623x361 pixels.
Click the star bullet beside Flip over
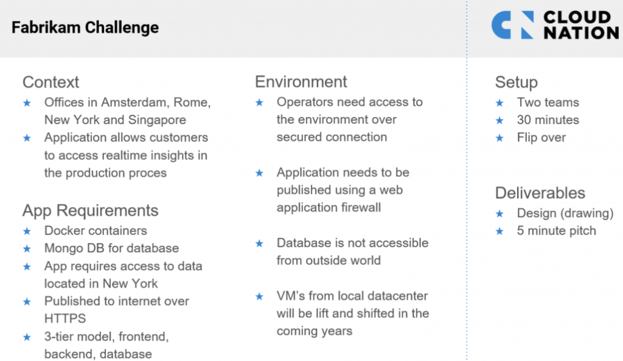pyautogui.click(x=500, y=138)
